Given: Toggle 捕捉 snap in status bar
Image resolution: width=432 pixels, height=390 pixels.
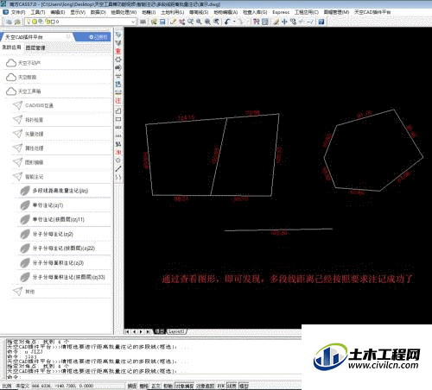Looking at the screenshot, I should pos(132,386).
